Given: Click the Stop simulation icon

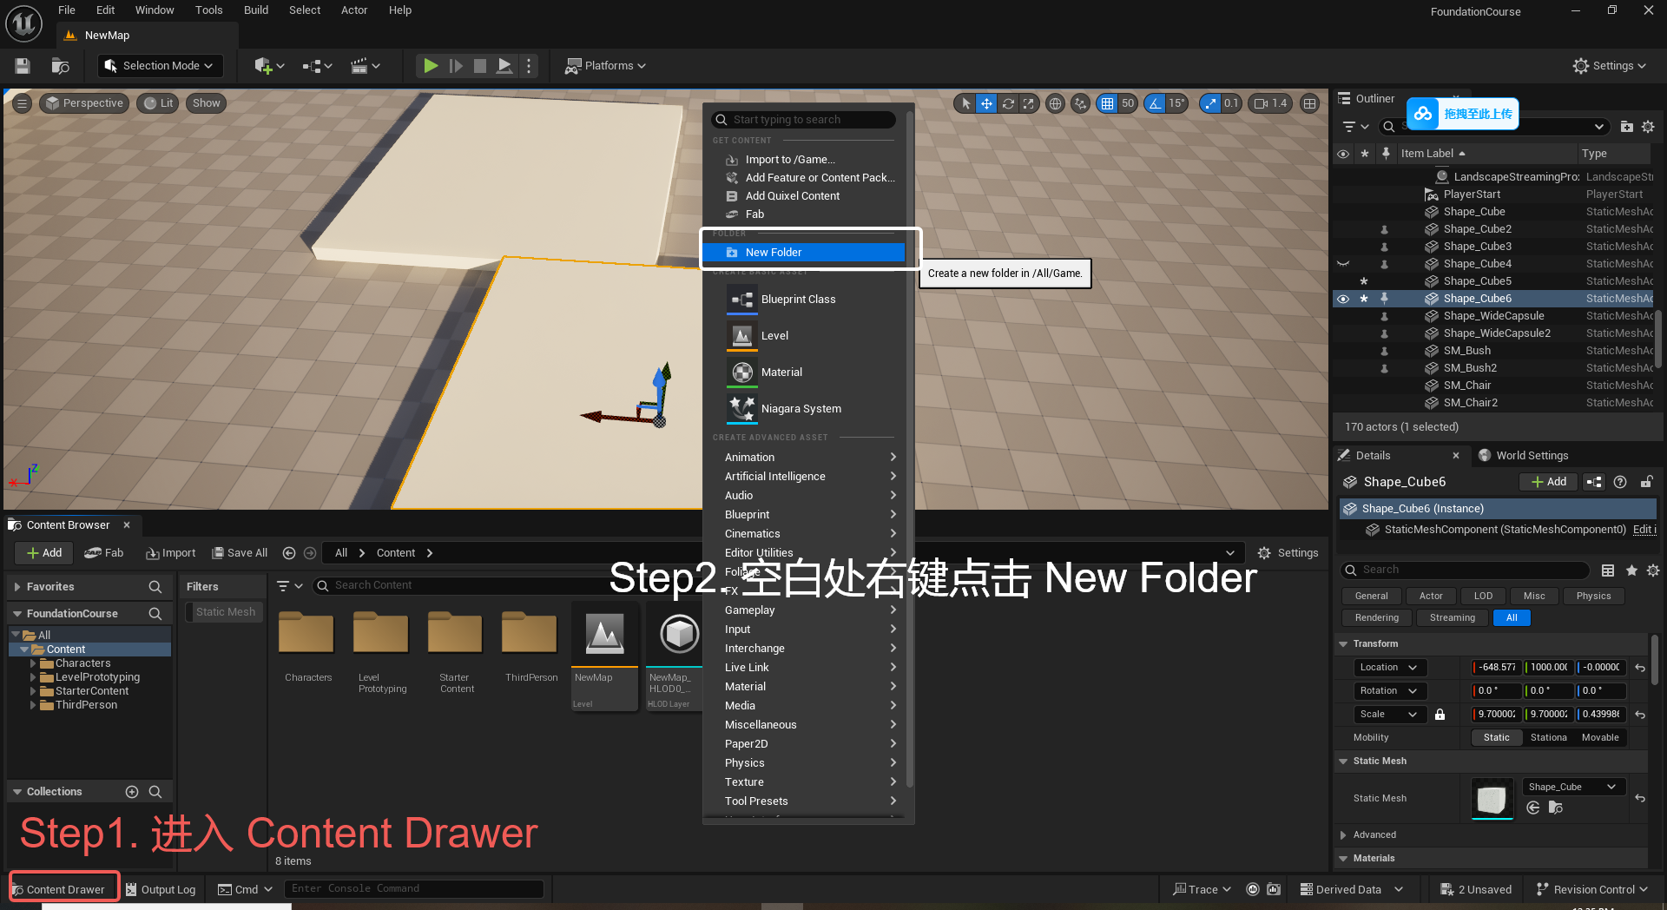Looking at the screenshot, I should click(479, 66).
